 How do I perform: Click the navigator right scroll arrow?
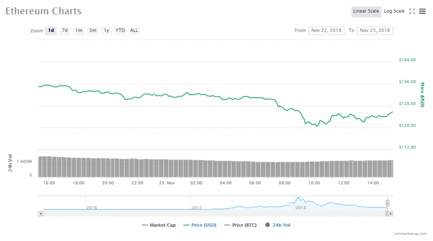[390, 214]
